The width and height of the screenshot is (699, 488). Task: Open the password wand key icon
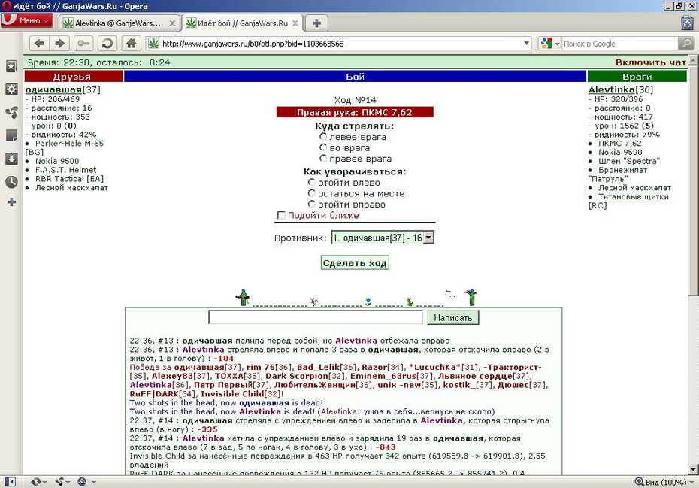(x=84, y=44)
